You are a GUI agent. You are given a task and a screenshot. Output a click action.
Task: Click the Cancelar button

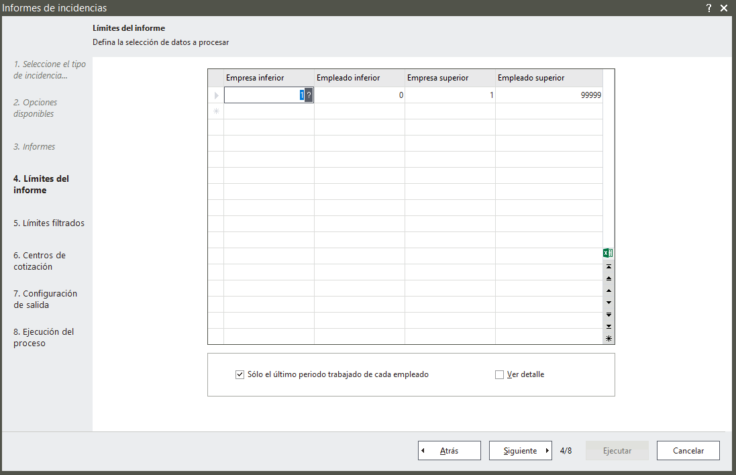[688, 451]
